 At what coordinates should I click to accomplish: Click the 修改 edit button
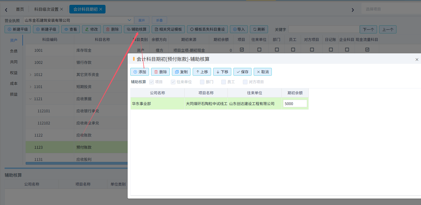tap(91, 29)
